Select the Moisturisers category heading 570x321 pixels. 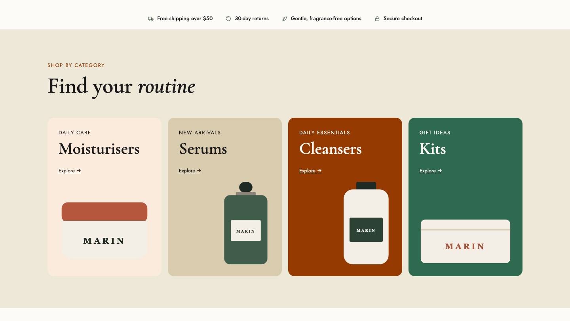[99, 149]
